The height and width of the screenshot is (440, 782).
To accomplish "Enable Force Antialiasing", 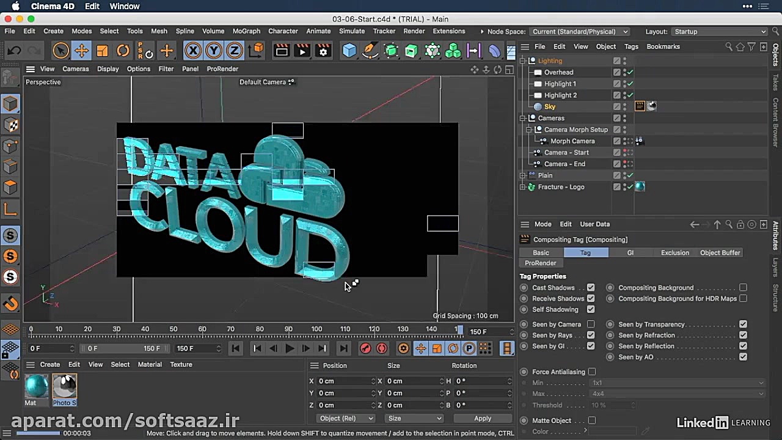I will [x=592, y=372].
